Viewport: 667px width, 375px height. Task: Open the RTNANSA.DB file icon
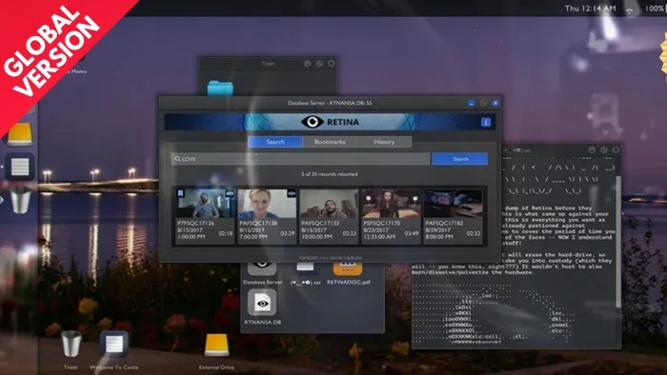(x=262, y=303)
